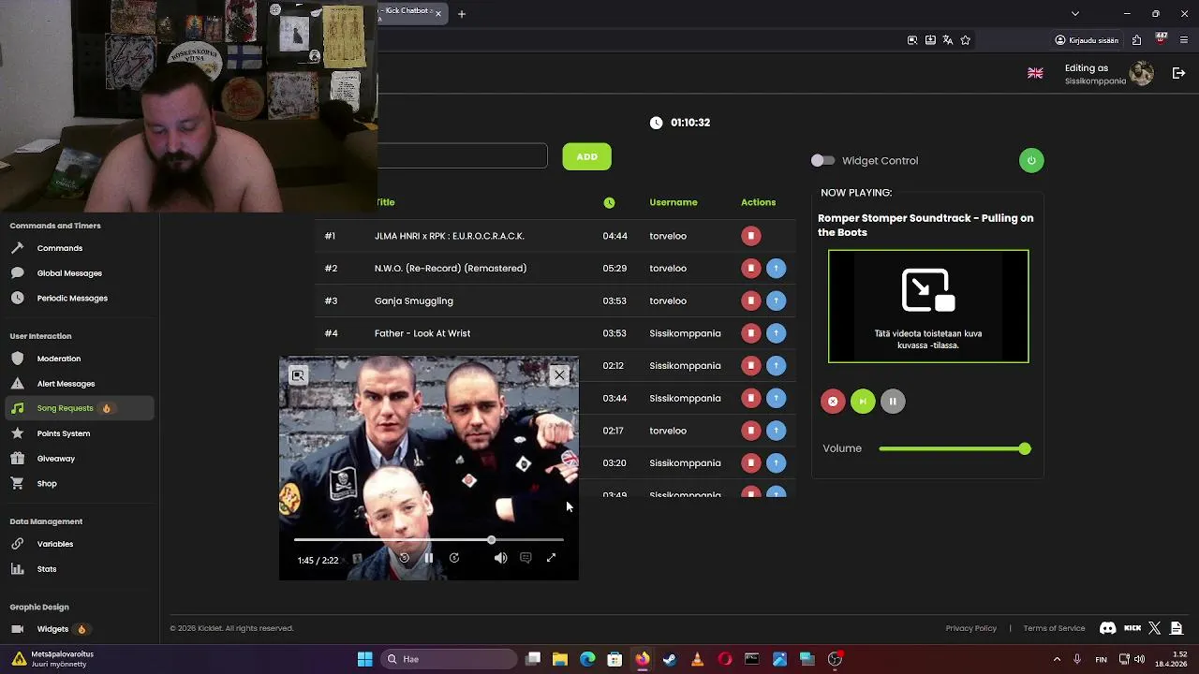Click Kirjaudu sisään in browser toolbar
This screenshot has height=674, width=1199.
[x=1087, y=40]
